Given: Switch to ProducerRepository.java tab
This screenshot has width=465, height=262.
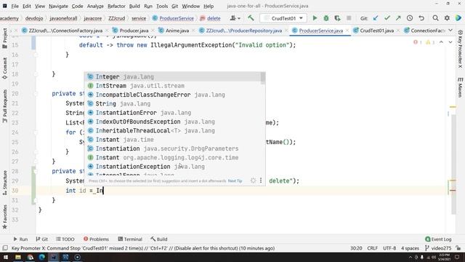Looking at the screenshot, I should (244, 31).
